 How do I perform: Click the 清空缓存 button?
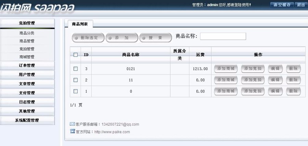[x=282, y=5]
